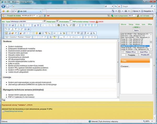Open the Przejdź do działu section selector
Image resolution: width=157 pixels, height=124 pixels.
pos(30,16)
